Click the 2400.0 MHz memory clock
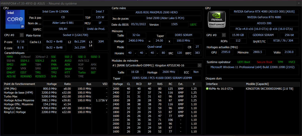Image resolution: width=302 pixels, height=136 pixels. click(136, 40)
